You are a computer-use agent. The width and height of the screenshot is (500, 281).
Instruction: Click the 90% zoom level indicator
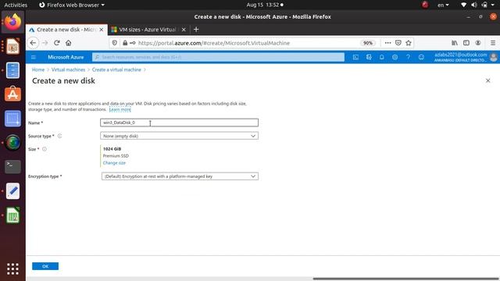(368, 43)
